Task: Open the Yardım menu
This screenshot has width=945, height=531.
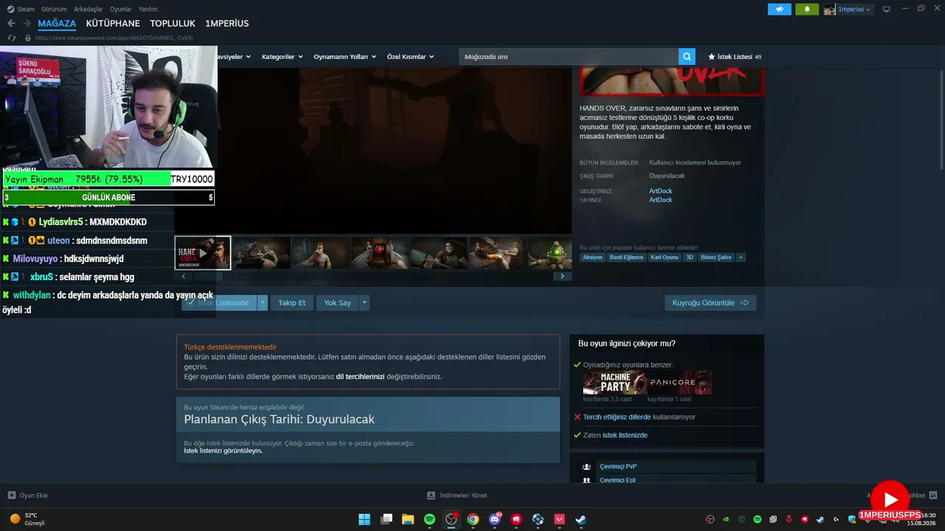Action: coord(148,9)
